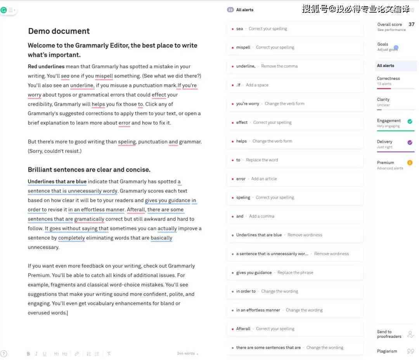Toggle underline formatting in the editor toolbar
The height and width of the screenshot is (360, 419).
45,354
